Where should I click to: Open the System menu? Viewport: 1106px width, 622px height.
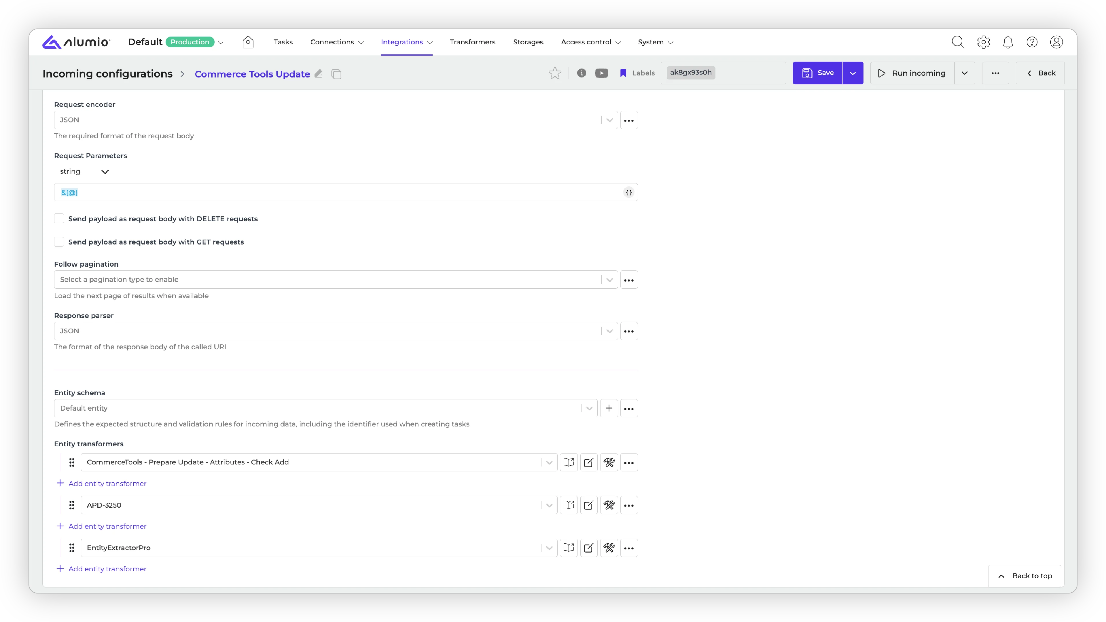tap(656, 42)
